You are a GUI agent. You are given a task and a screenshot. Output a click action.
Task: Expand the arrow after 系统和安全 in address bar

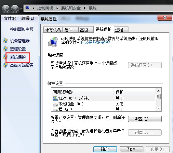point(85,8)
